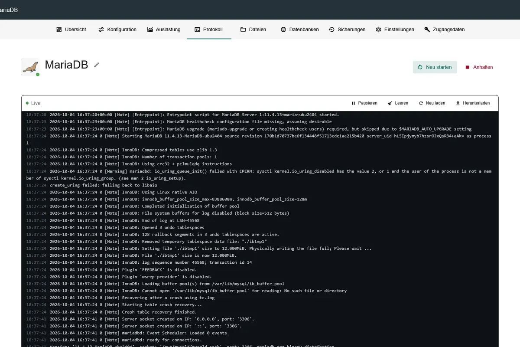Click the MariaDB seal logo
The image size is (520, 347).
coord(30,67)
